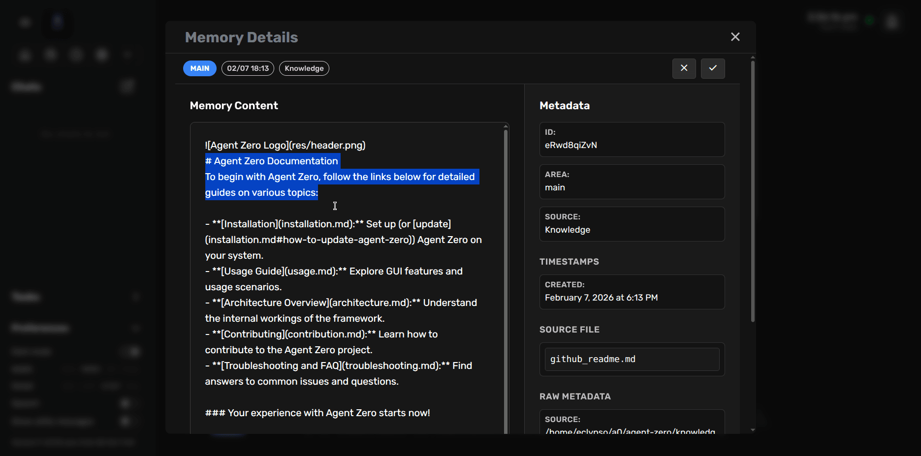Confirm memory edits with the checkmark button
921x456 pixels.
(712, 68)
